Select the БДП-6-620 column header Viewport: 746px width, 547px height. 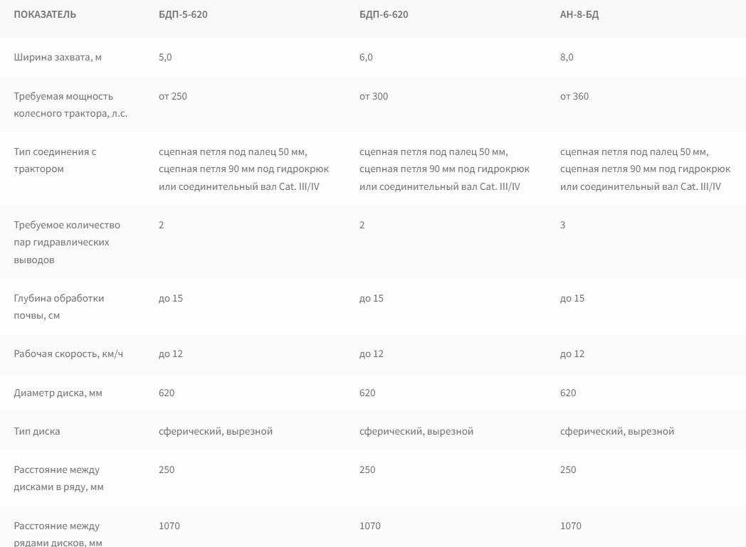[384, 15]
